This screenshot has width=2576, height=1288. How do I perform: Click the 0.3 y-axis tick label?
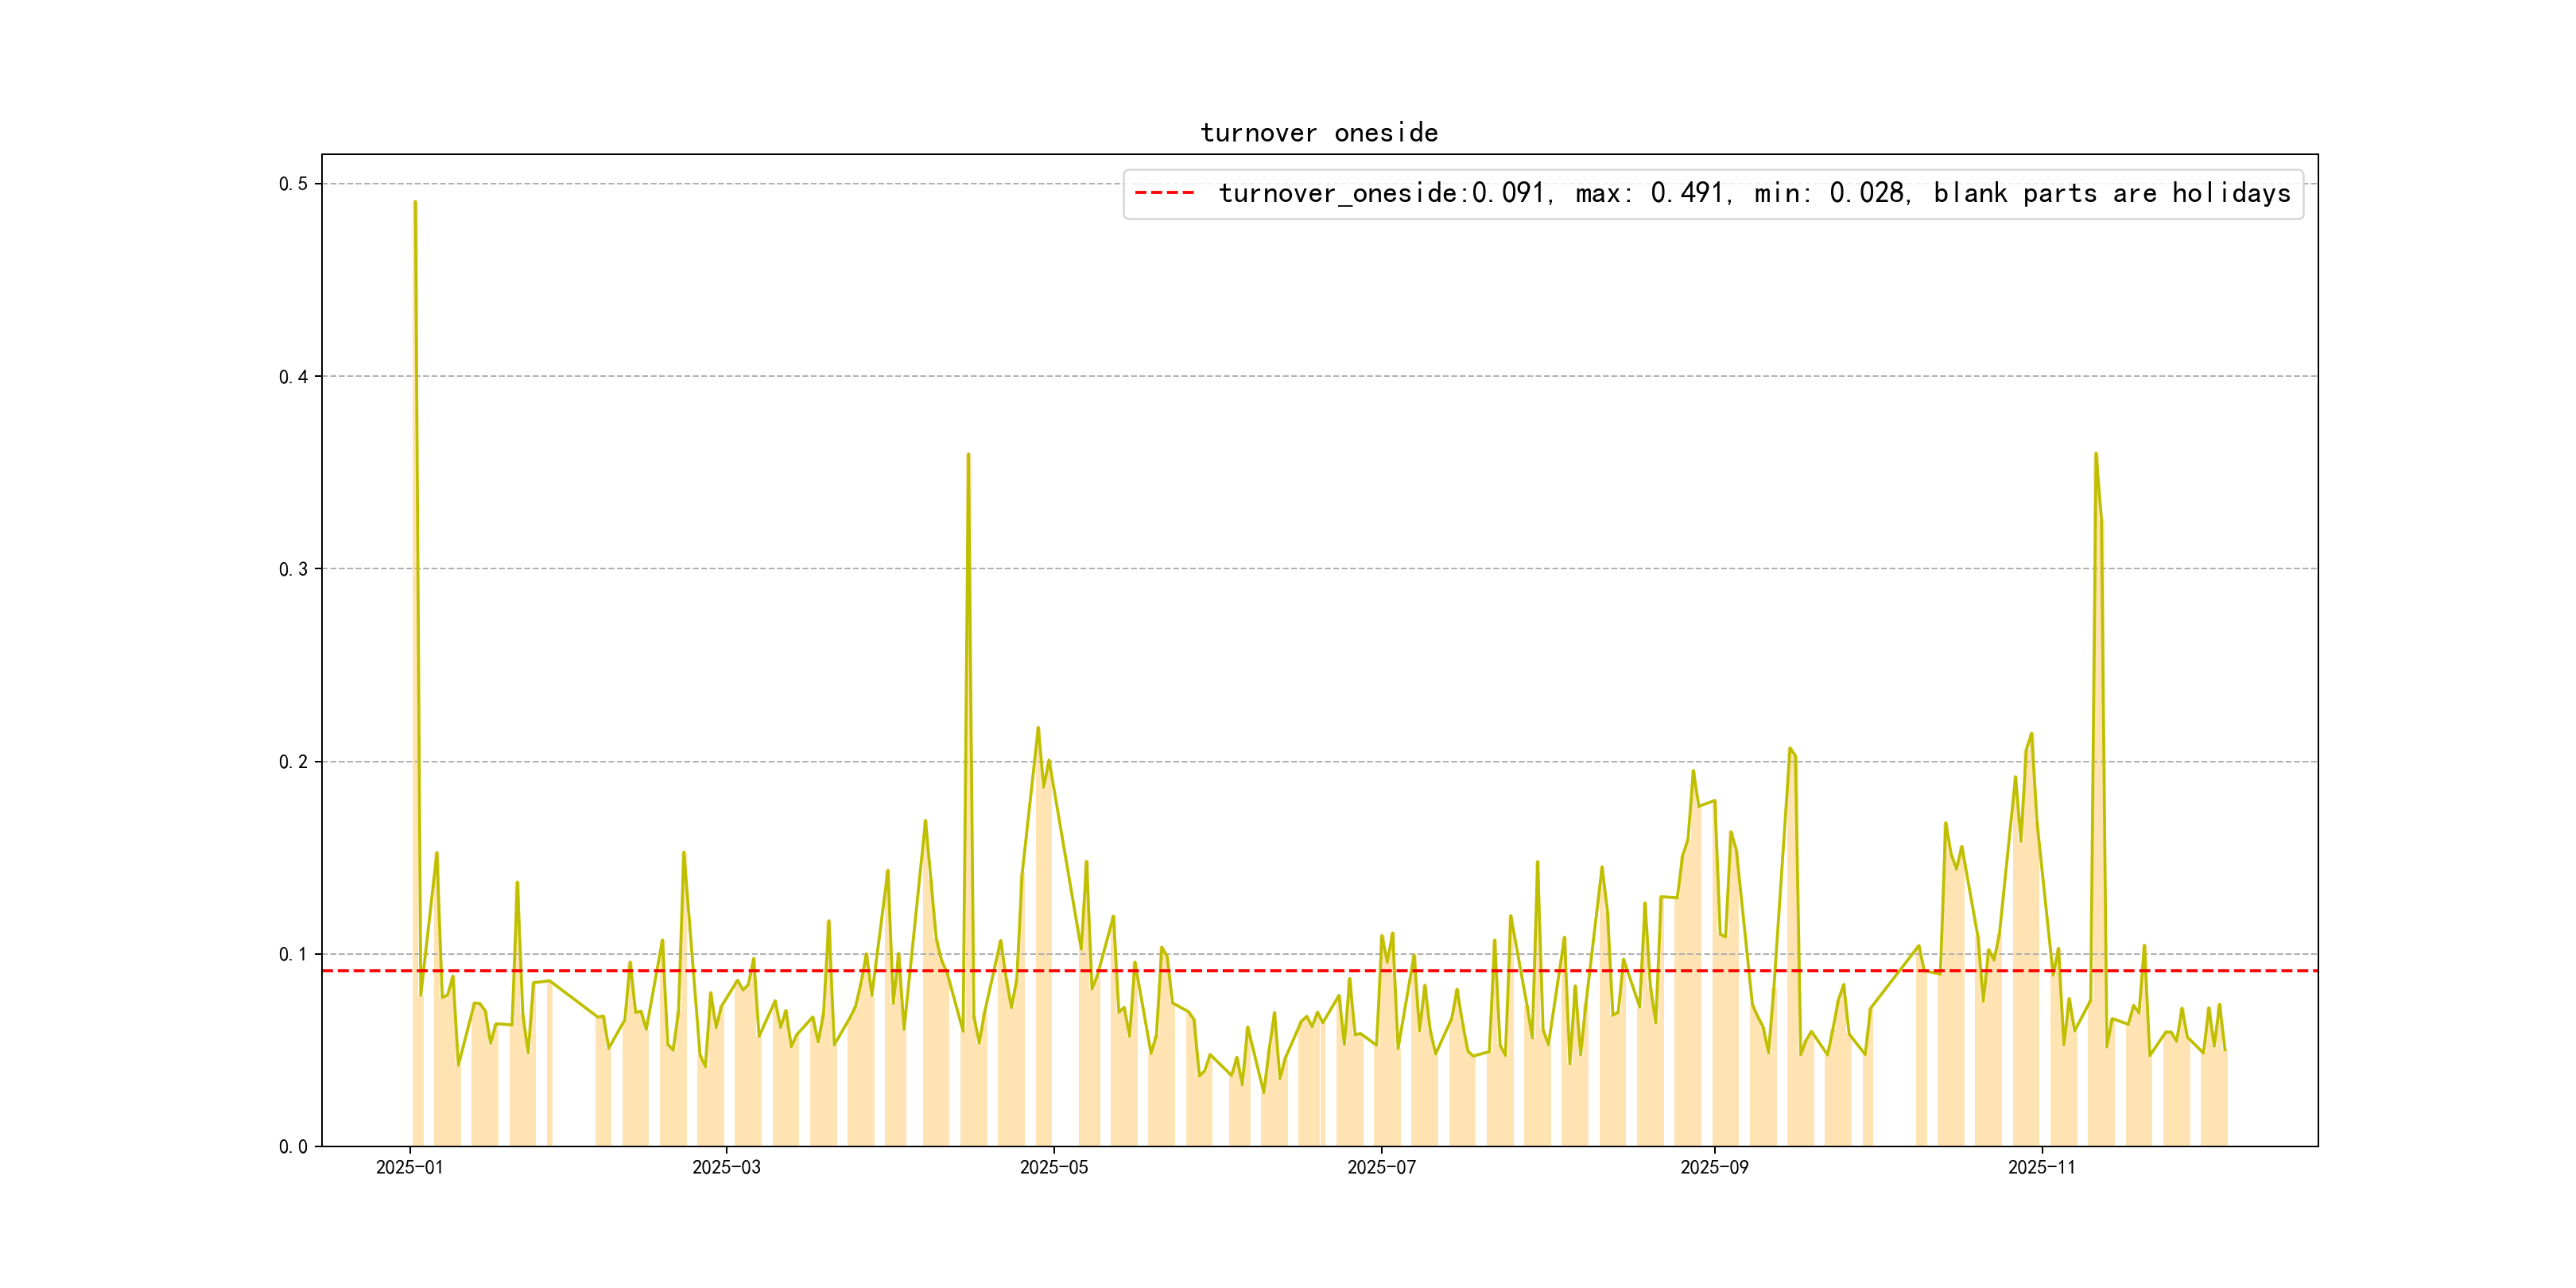pyautogui.click(x=293, y=569)
